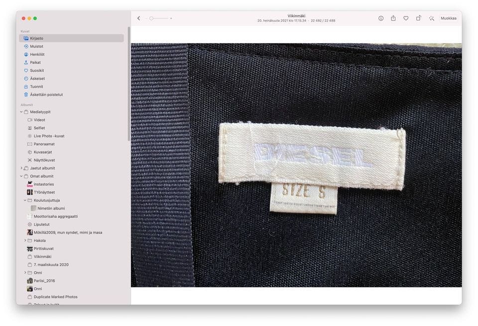Select Kirjasto in the sidebar
Screen dimensions: 478x326
coord(71,38)
